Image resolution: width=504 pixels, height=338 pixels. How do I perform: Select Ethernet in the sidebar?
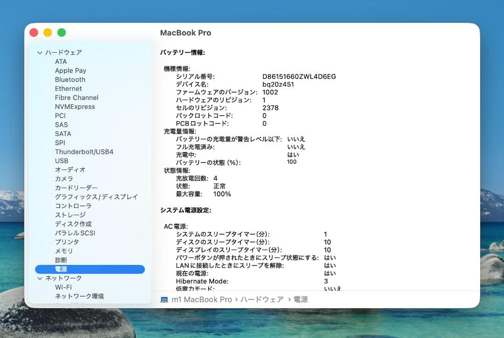[x=68, y=88]
